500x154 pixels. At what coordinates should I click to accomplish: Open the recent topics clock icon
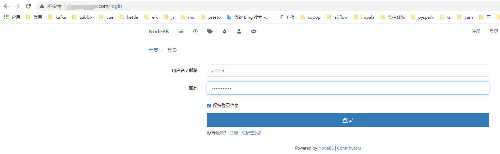(x=195, y=31)
